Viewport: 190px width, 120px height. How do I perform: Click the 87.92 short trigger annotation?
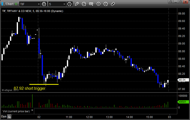click(29, 88)
